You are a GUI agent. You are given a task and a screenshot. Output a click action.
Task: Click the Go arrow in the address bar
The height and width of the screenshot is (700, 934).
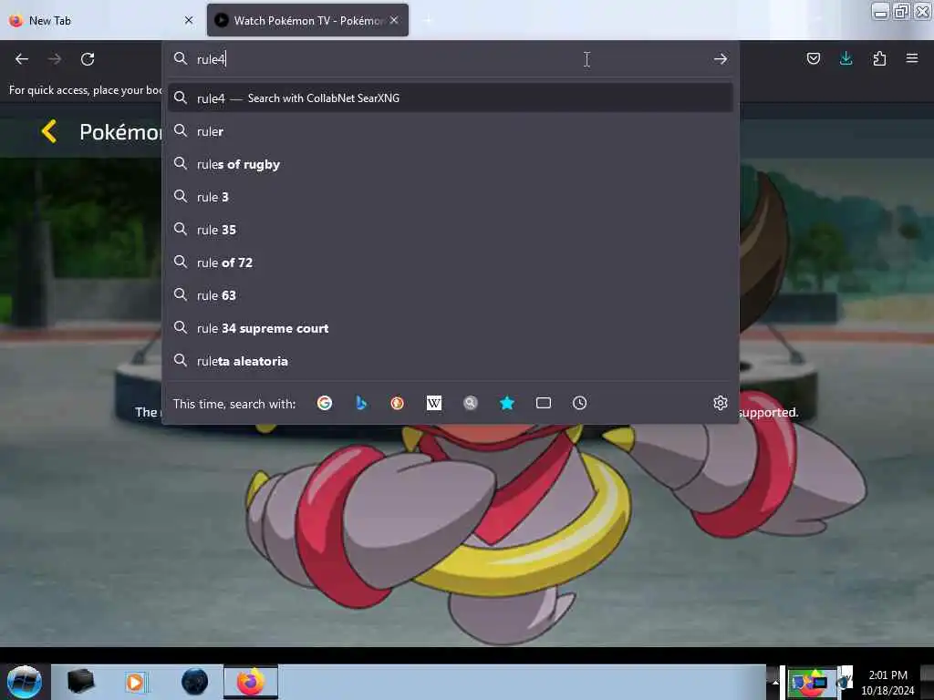[x=721, y=59]
